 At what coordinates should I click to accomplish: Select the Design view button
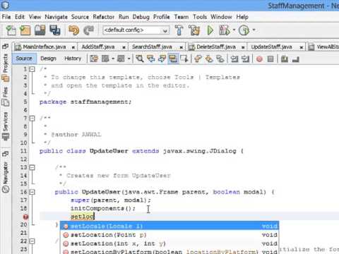coord(48,59)
